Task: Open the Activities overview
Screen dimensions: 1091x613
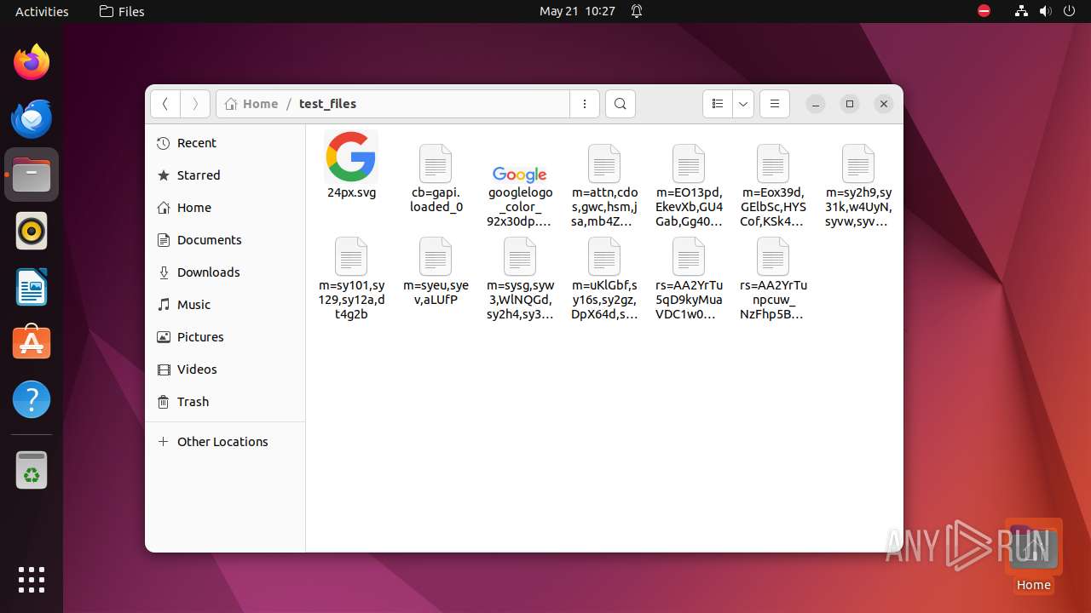Action: point(42,11)
